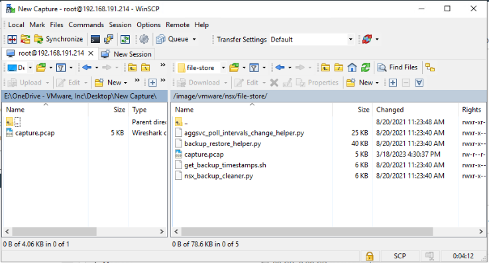Close the root@192.168.191.214 session tab

point(91,53)
